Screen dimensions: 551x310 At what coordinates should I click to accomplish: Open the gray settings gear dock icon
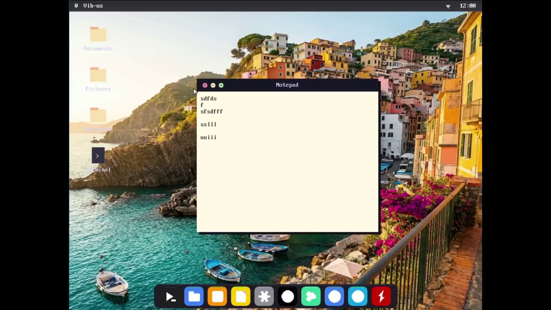[x=264, y=297]
